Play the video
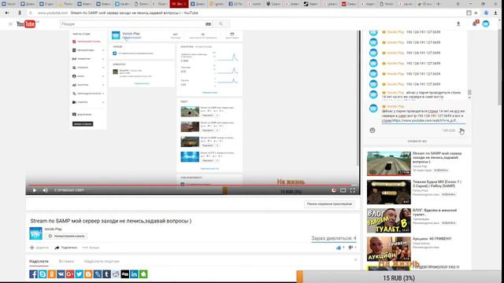Viewport: 504px width, 283px height. click(35, 190)
